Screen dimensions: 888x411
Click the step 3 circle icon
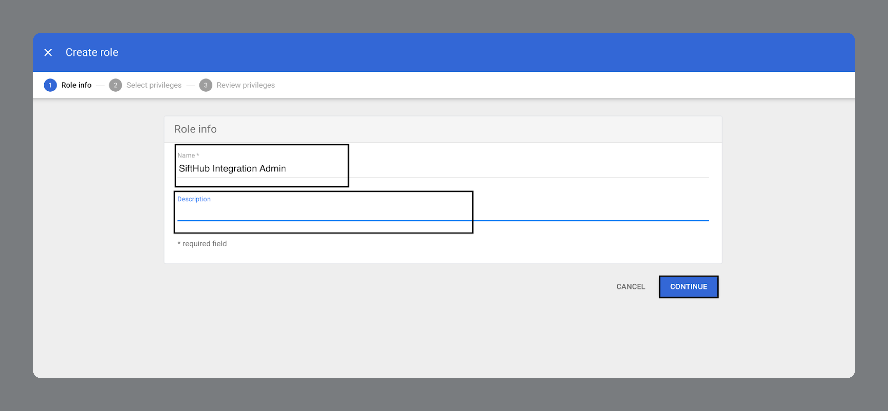[206, 85]
